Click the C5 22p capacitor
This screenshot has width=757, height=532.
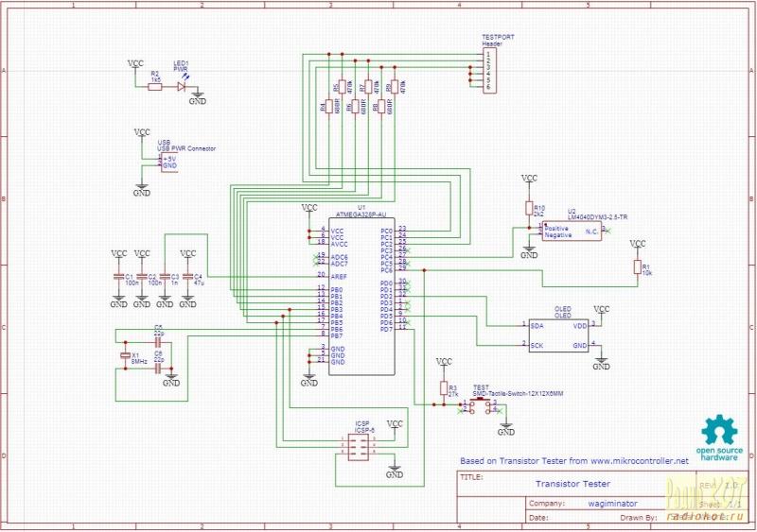(x=158, y=336)
